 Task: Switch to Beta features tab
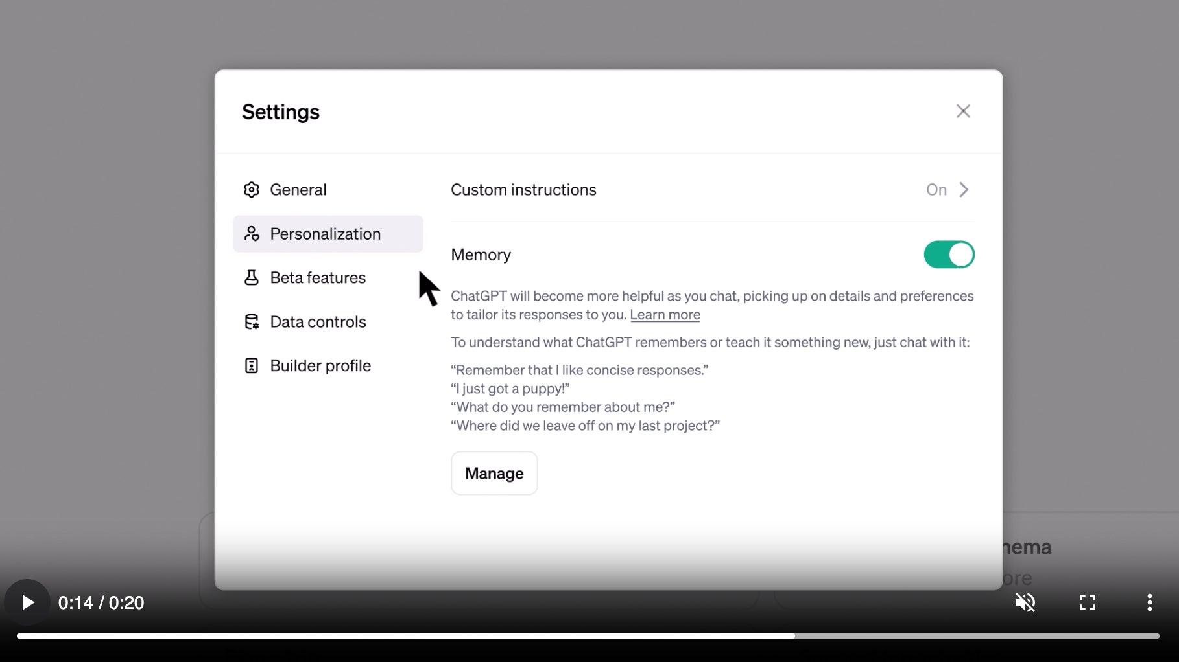point(328,278)
